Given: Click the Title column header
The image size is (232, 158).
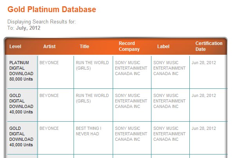Looking at the screenshot, I should [85, 47].
